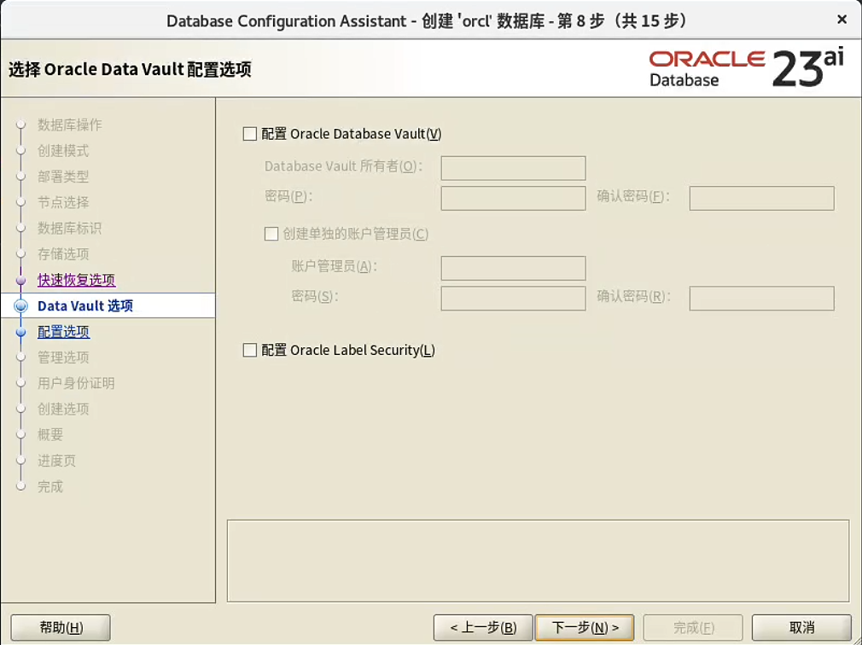
Task: Close the Database Configuration Assistant window
Action: [842, 19]
